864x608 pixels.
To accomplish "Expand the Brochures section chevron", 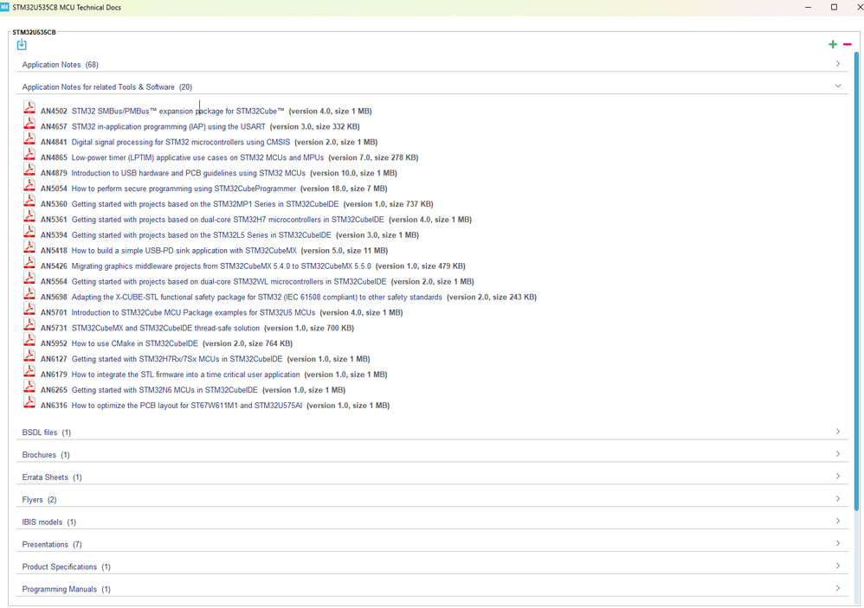I will tap(837, 454).
